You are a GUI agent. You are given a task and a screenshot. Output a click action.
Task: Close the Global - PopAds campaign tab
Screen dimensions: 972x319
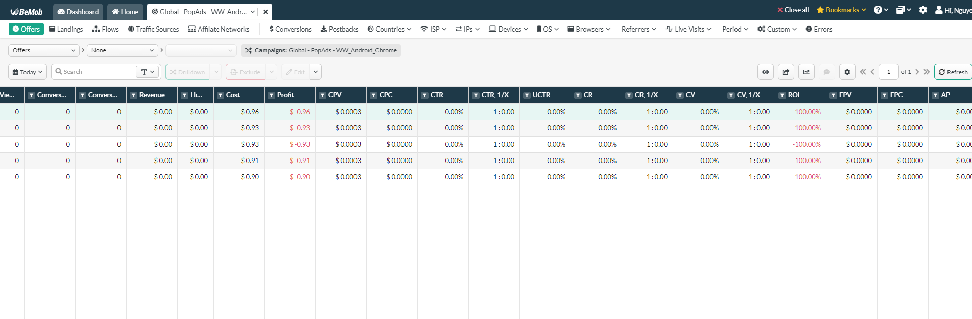(266, 12)
